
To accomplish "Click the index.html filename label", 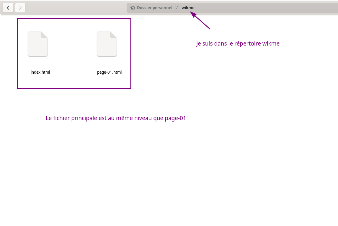I will 40,72.
